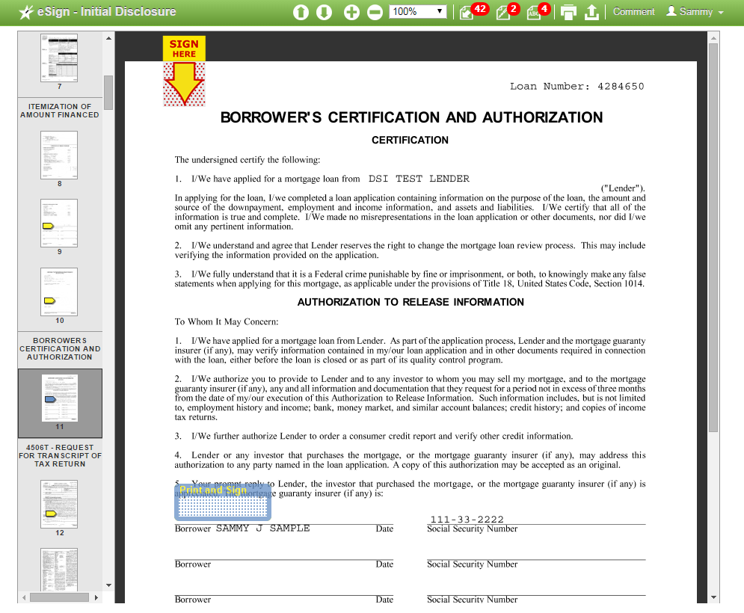Click yellow signature tag on page 10 thumbnail
The height and width of the screenshot is (613, 744).
click(49, 301)
